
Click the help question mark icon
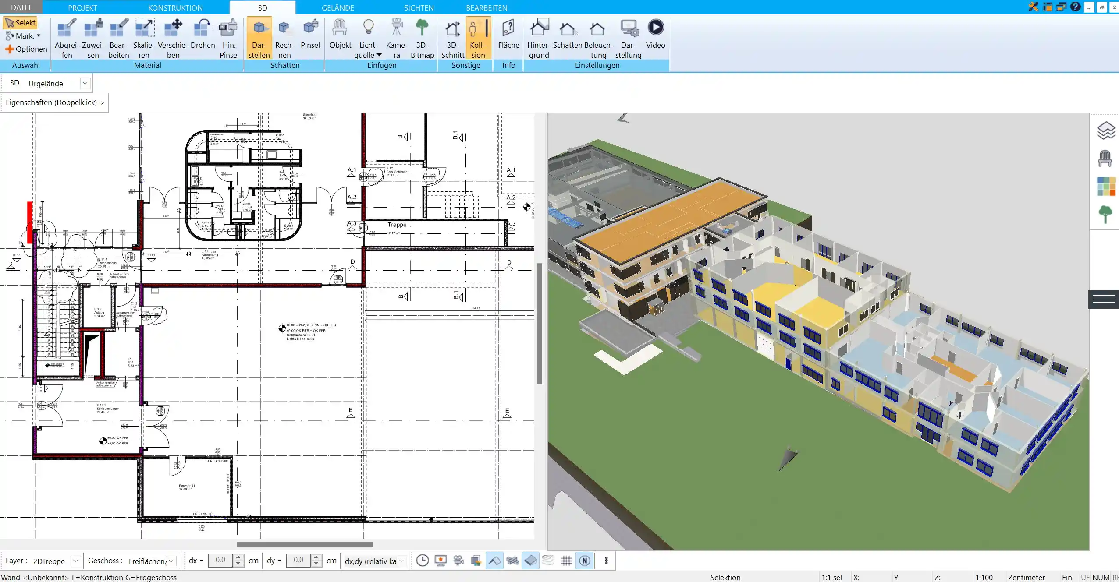coord(1075,7)
